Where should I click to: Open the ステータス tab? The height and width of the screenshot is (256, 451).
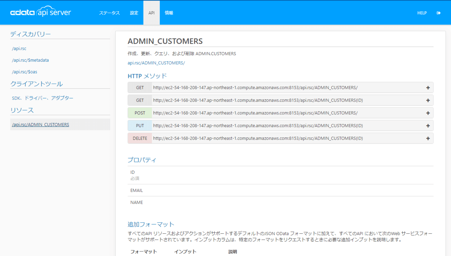point(109,13)
